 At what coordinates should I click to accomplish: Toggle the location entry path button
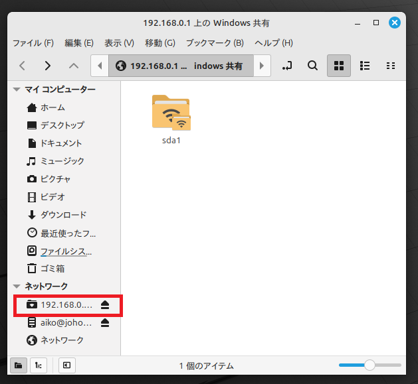click(x=287, y=66)
